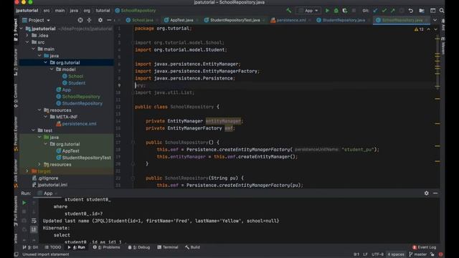Toggle tool window bars icon in status bar
Image resolution: width=459 pixels, height=258 pixels.
[x=16, y=254]
